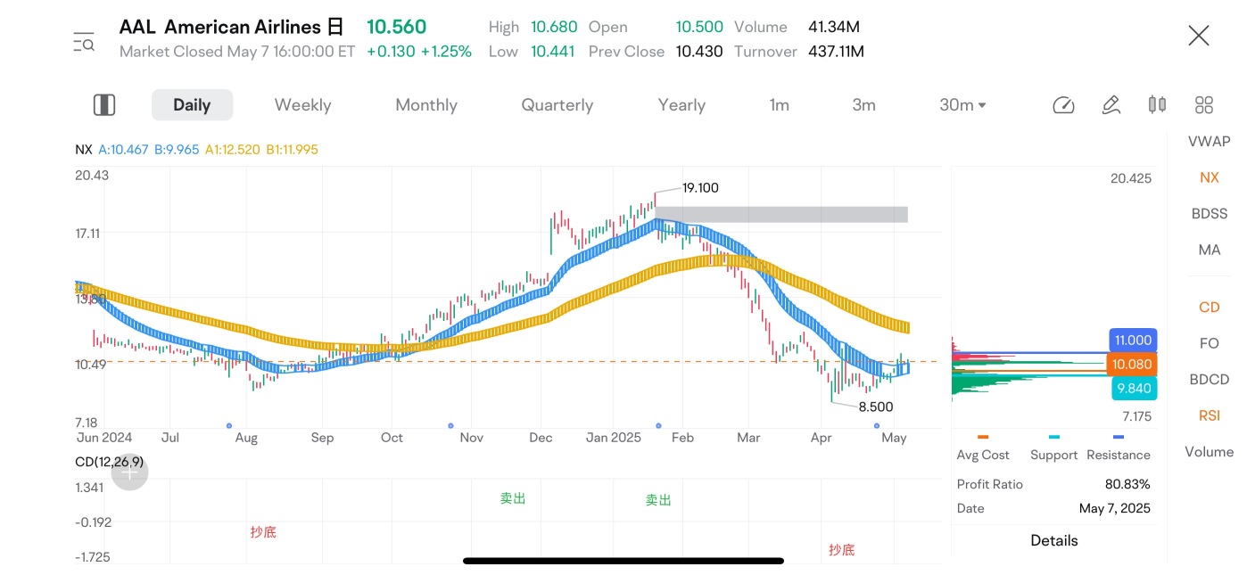Switch to the Quarterly timeframe
Viewport: 1247px width, 575px height.
557,105
